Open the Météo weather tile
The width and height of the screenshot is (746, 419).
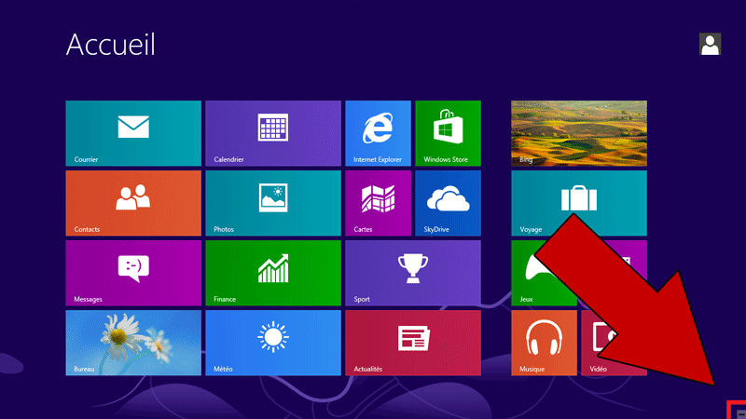tap(272, 343)
